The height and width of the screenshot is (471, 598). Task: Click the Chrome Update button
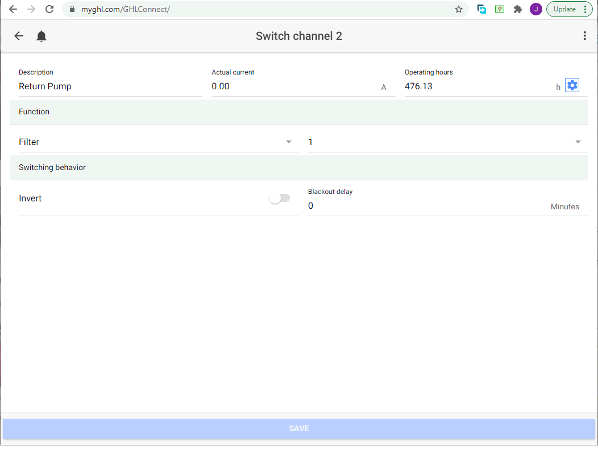569,9
